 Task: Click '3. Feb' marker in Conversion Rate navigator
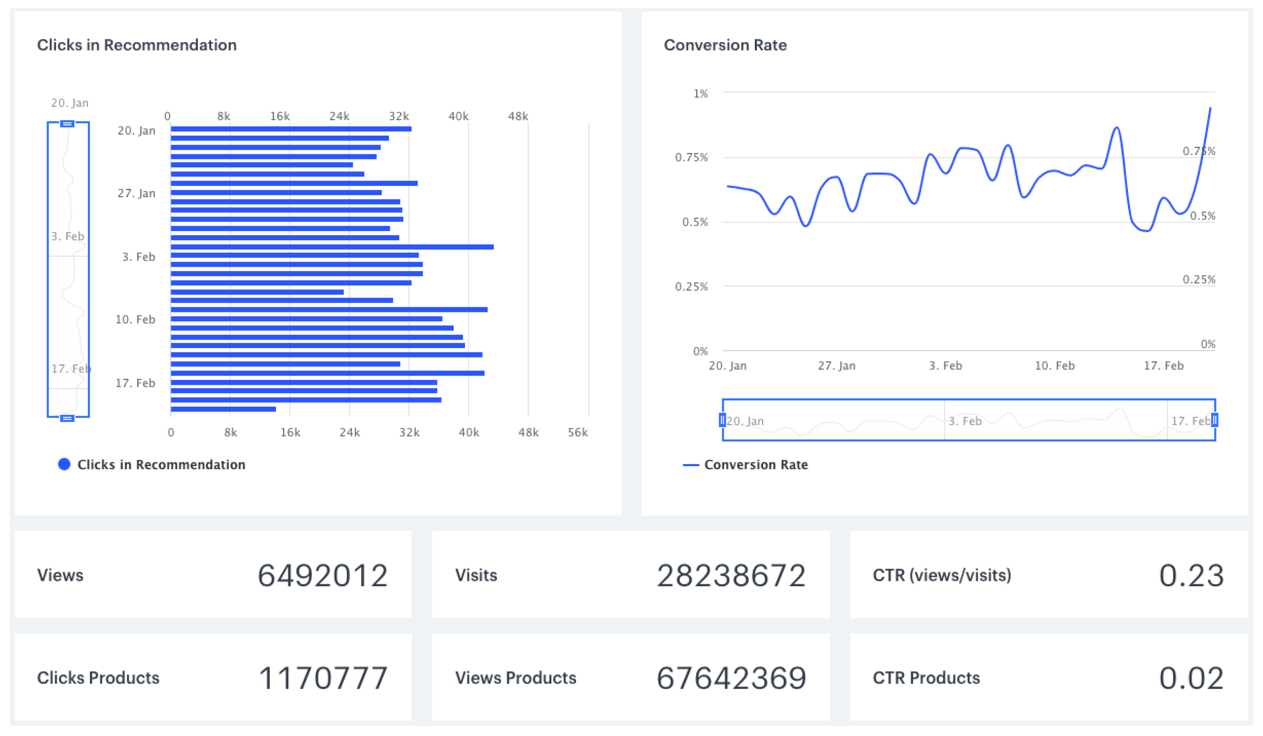tap(964, 421)
